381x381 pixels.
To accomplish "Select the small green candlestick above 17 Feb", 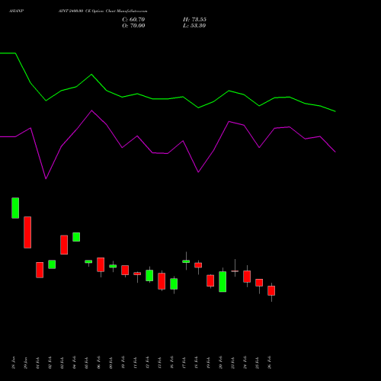I will (186, 261).
